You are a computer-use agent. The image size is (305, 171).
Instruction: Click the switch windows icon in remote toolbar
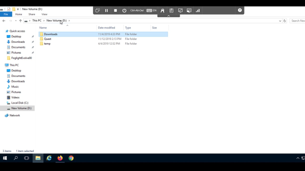[x=97, y=10]
